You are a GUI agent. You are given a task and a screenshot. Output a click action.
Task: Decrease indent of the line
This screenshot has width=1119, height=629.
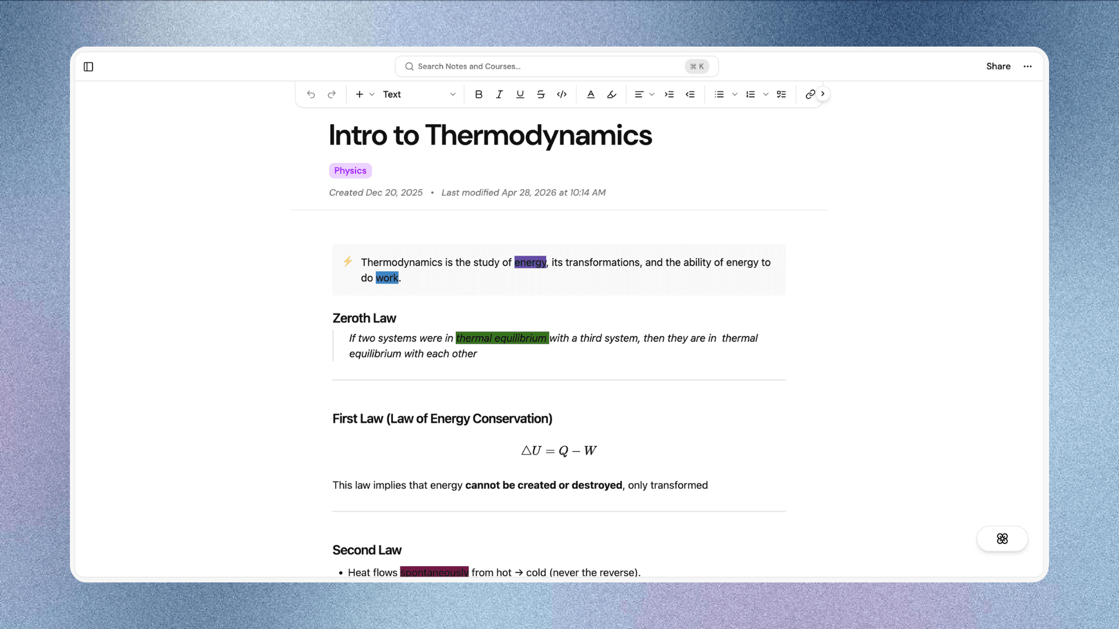[x=690, y=94]
